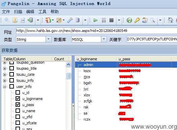Image resolution: width=177 pixels, height=130 pixels.
Task: Select the admin row in results
Action: [x=126, y=65]
